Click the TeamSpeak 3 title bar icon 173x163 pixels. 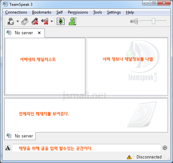click(x=5, y=4)
